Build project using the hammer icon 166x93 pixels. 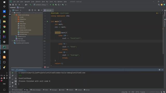point(30,5)
